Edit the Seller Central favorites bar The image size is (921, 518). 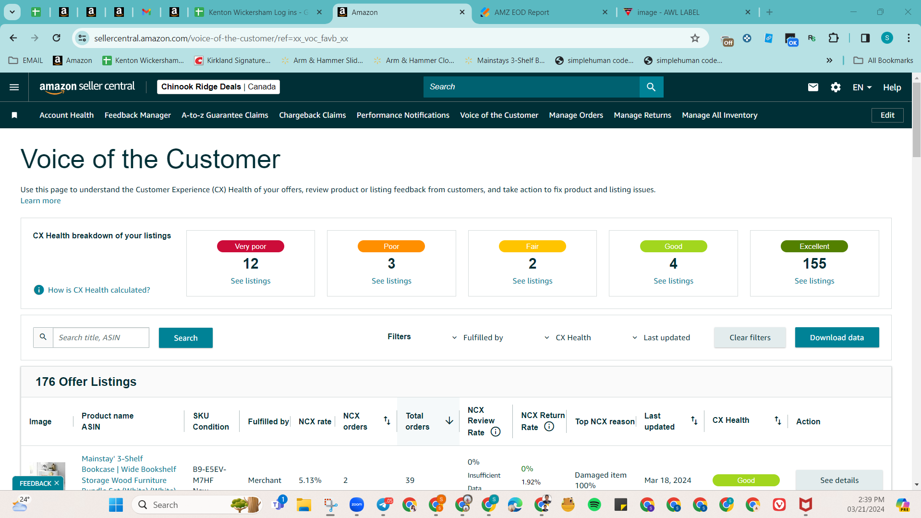point(887,115)
